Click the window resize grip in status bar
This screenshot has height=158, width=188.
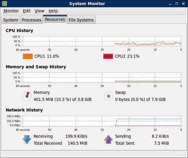coord(184,155)
